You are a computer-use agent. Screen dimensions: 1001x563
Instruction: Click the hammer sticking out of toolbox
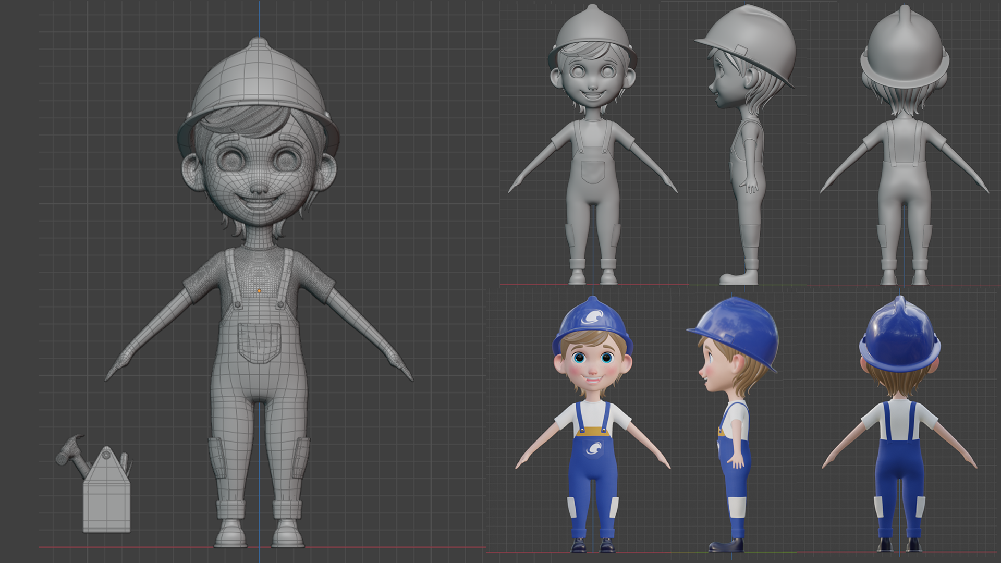click(70, 452)
